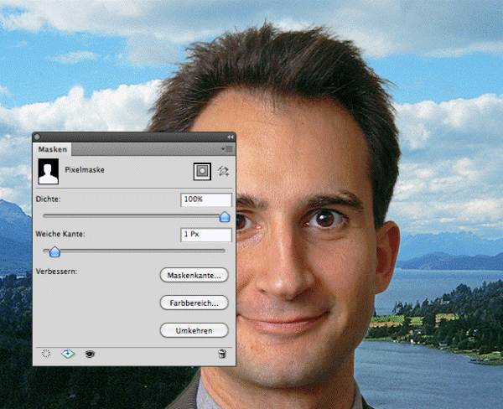Collapse the Masken panel with double arrows
This screenshot has width=503, height=409.
(x=230, y=137)
